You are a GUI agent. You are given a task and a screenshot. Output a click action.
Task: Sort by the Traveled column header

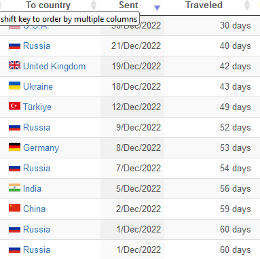click(x=204, y=5)
